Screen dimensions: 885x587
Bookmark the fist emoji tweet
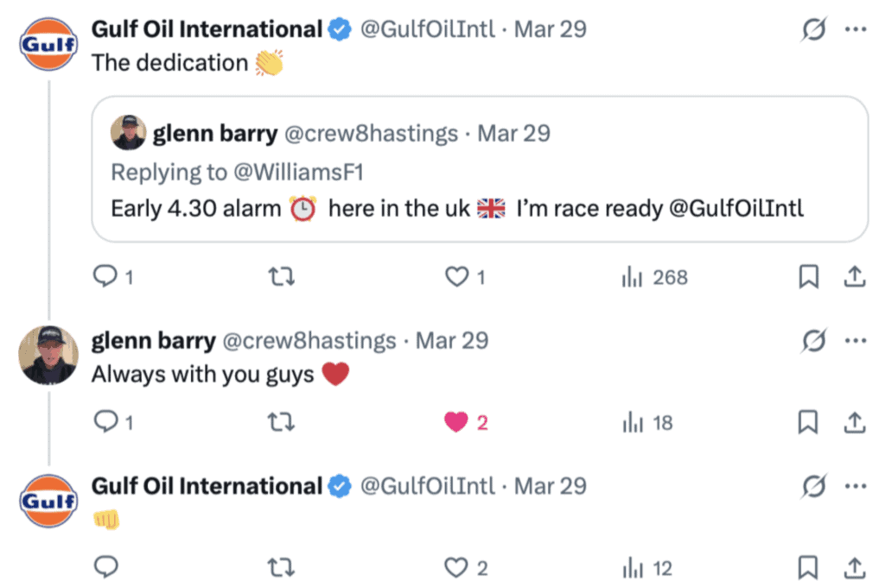[808, 568]
